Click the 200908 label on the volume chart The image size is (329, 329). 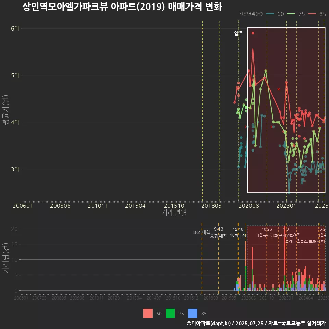[x=77, y=298]
